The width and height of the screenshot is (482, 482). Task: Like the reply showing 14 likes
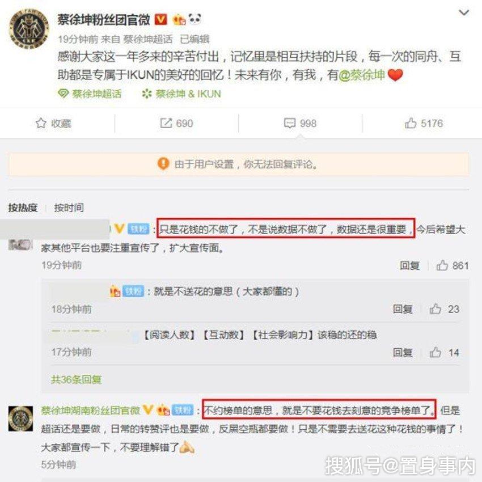tap(436, 352)
